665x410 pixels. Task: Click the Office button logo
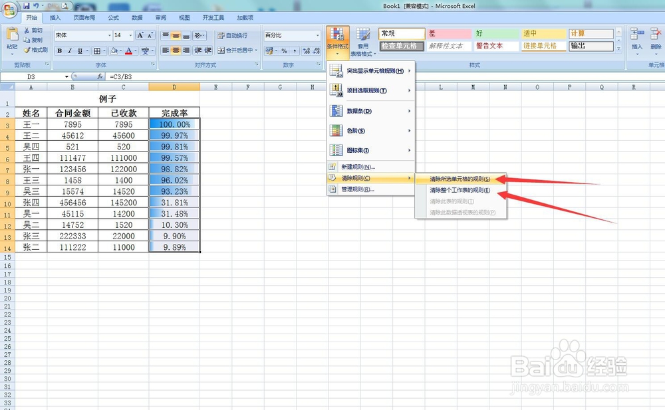pos(9,9)
